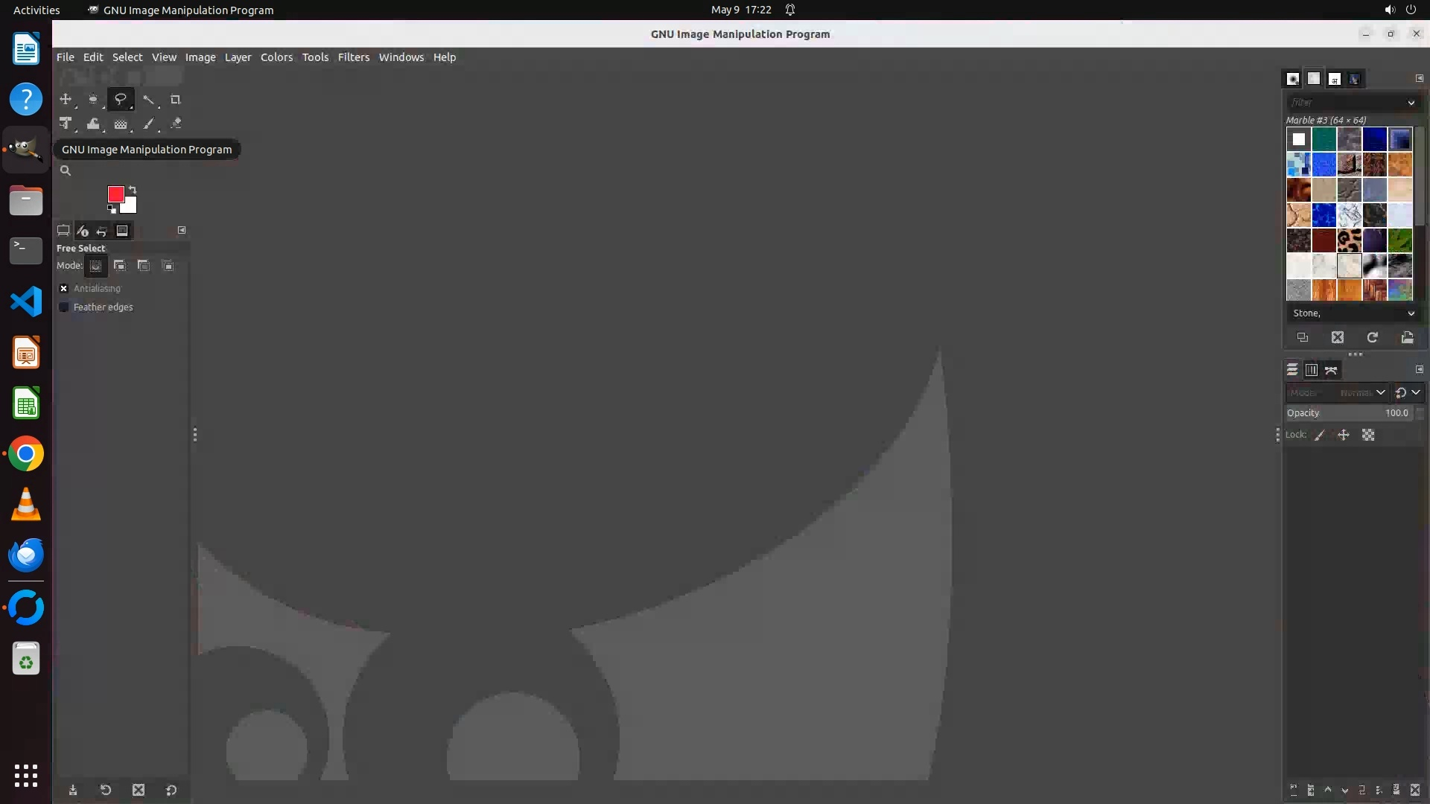Select the Crop tool
The height and width of the screenshot is (804, 1430).
coord(176,99)
